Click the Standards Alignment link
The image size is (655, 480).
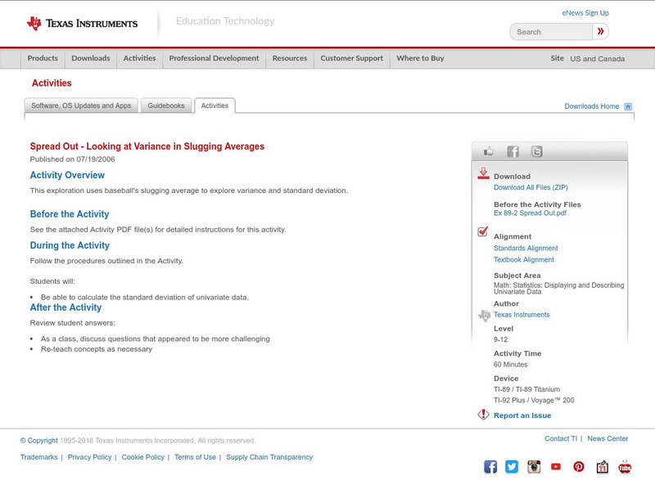tap(525, 248)
